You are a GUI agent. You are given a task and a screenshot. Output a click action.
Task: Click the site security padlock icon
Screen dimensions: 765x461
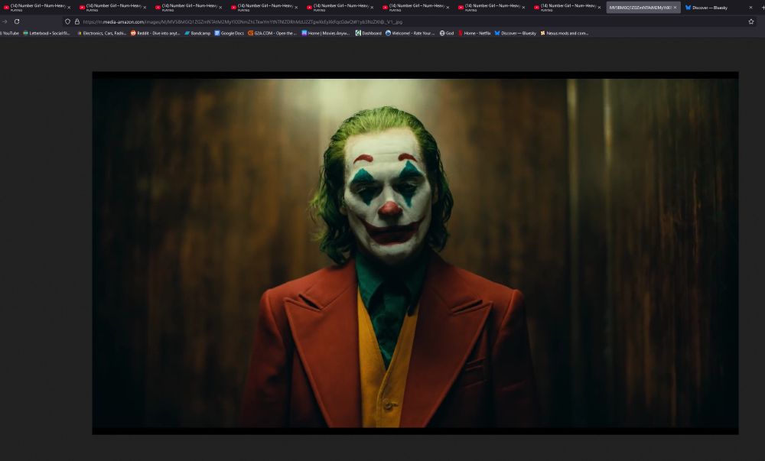(x=76, y=21)
